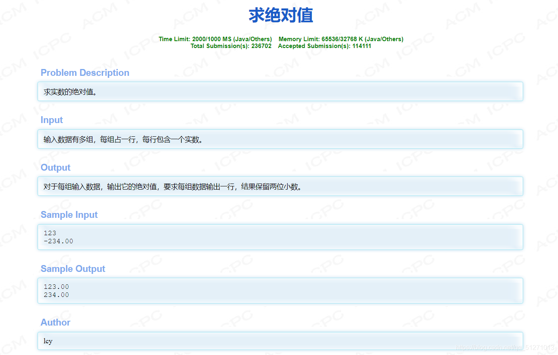Image resolution: width=558 pixels, height=355 pixels.
Task: Click sample input value 123
Action: coord(50,233)
